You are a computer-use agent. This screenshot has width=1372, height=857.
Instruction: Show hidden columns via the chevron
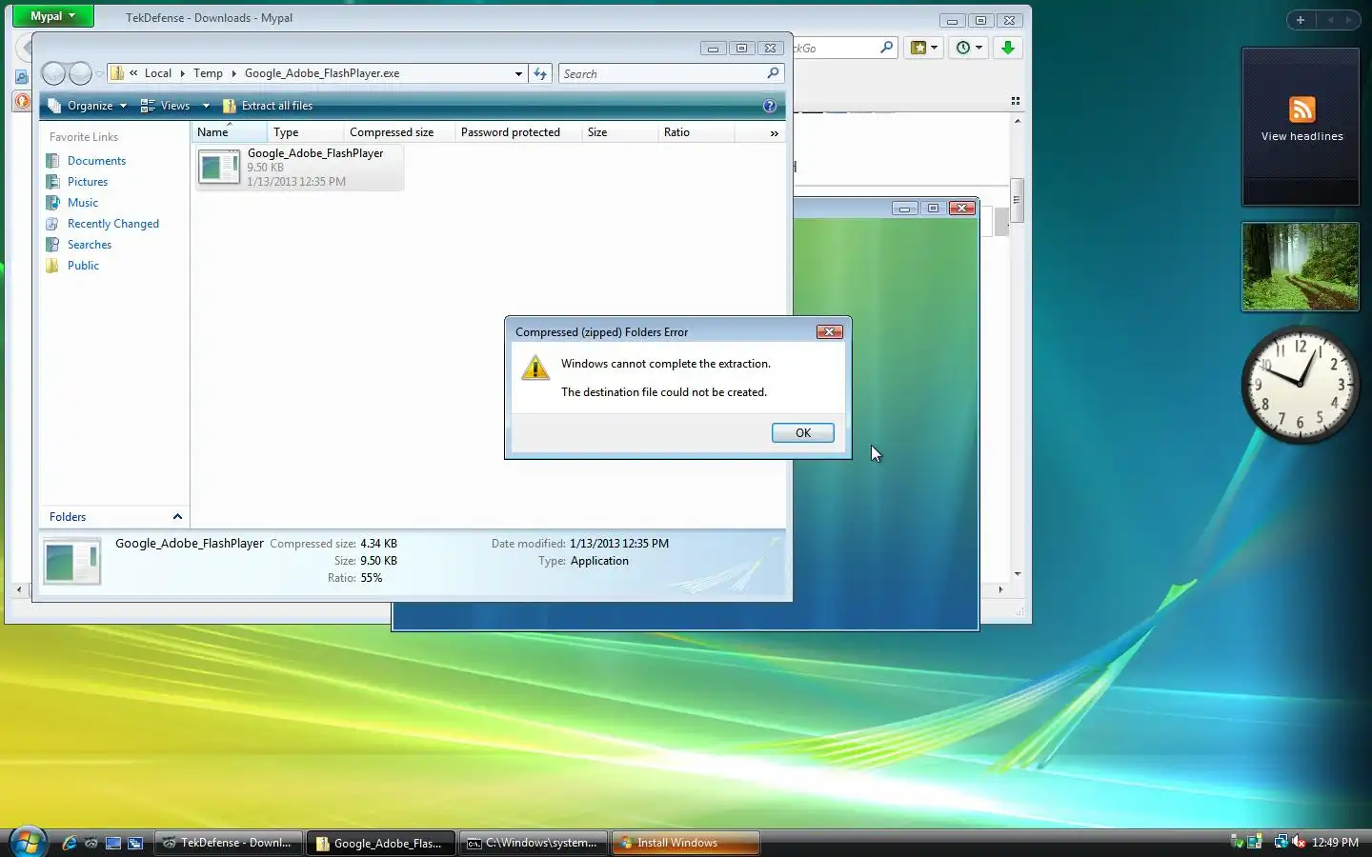[x=775, y=133]
